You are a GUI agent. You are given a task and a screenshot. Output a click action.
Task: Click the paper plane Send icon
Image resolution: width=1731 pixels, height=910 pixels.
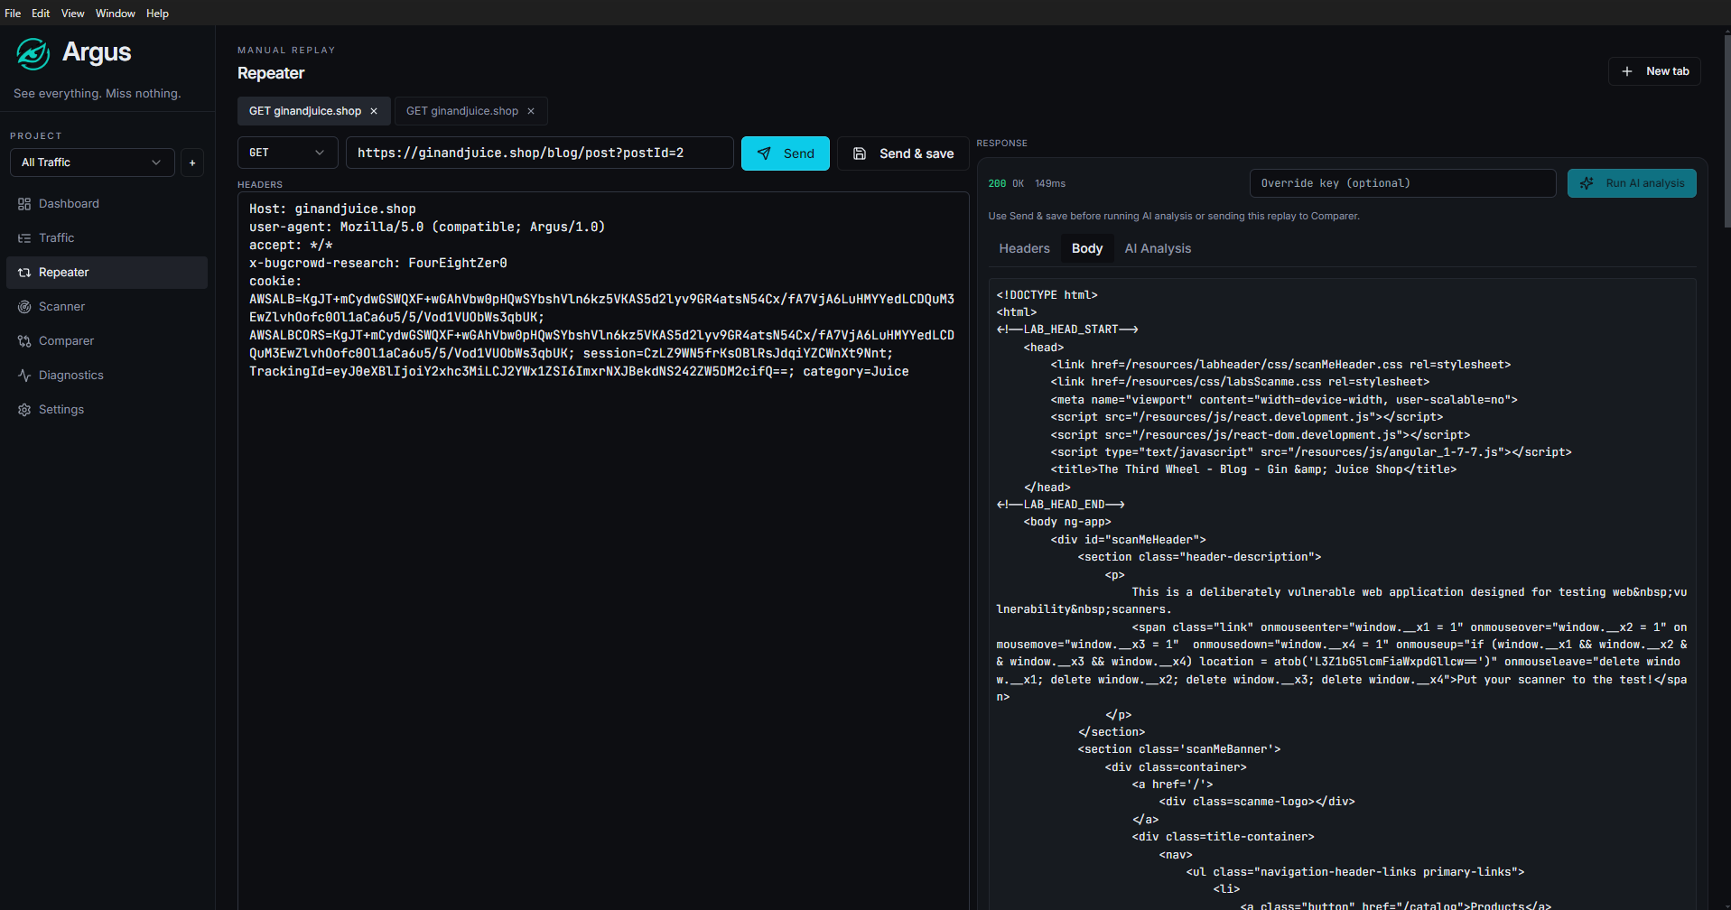[764, 153]
